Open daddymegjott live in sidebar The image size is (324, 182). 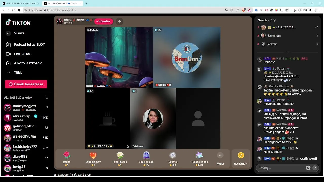point(26,107)
